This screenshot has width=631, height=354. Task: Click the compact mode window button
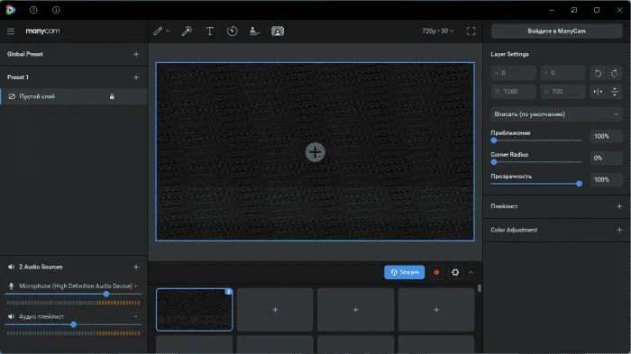[574, 10]
